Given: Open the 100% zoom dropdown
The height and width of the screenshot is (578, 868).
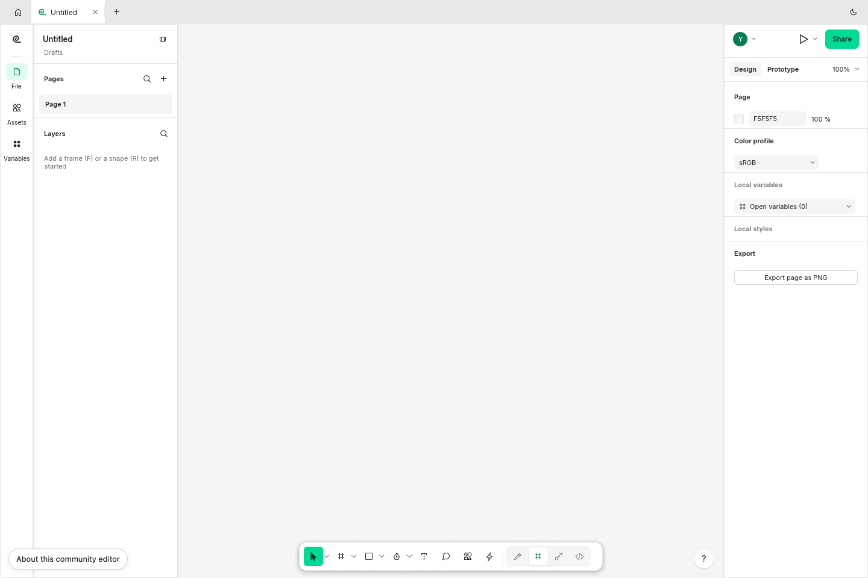Looking at the screenshot, I should [846, 69].
